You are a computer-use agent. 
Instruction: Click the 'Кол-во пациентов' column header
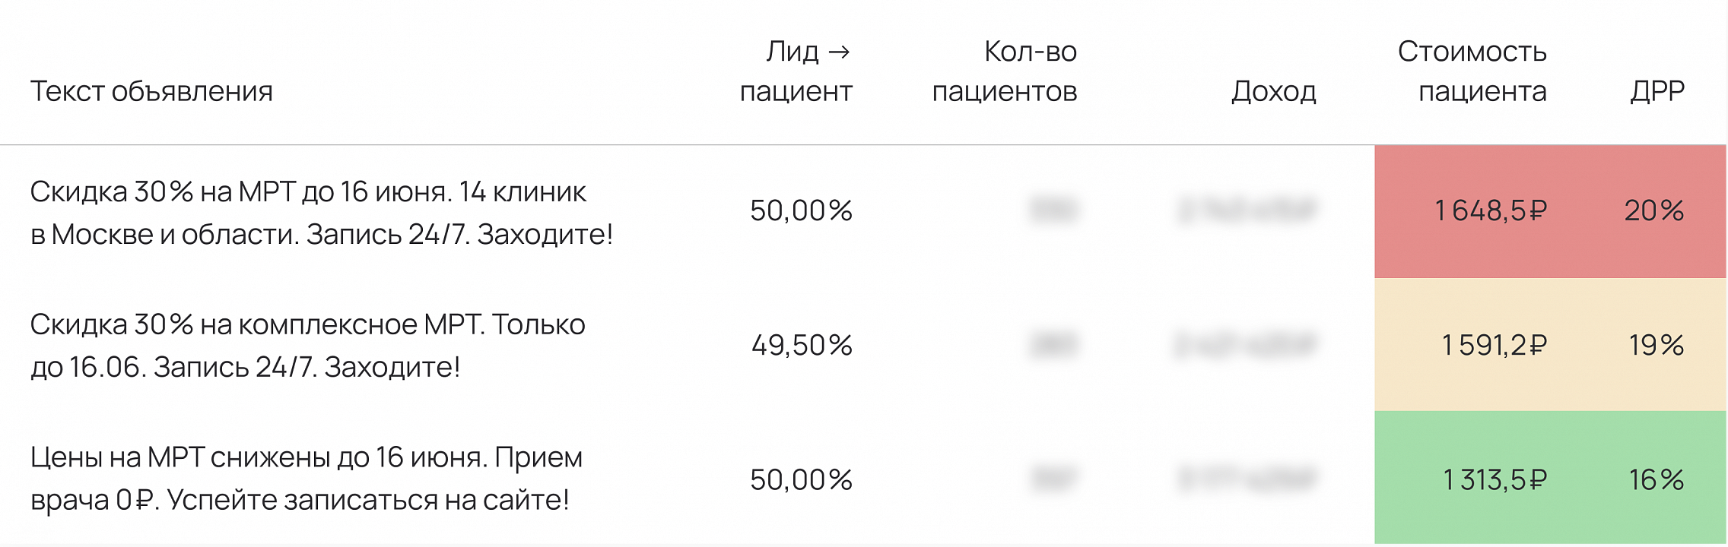click(x=1005, y=71)
